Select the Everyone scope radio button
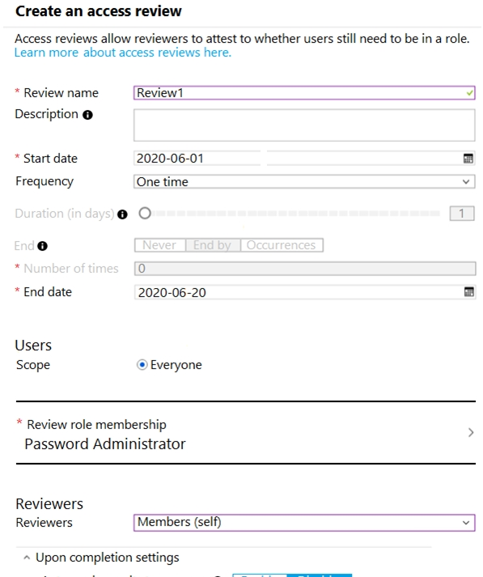Screen dimensions: 483x577 (142, 365)
